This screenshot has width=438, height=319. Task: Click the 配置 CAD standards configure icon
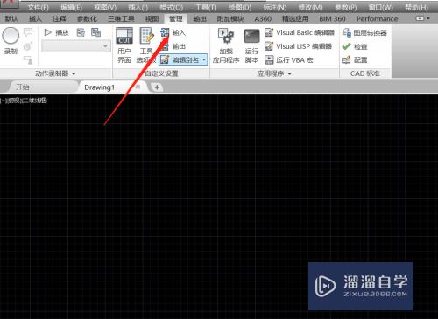[346, 60]
